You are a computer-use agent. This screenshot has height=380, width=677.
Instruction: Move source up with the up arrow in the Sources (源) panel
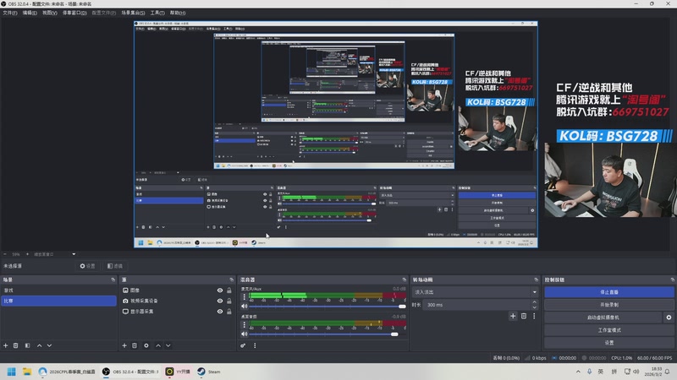158,345
